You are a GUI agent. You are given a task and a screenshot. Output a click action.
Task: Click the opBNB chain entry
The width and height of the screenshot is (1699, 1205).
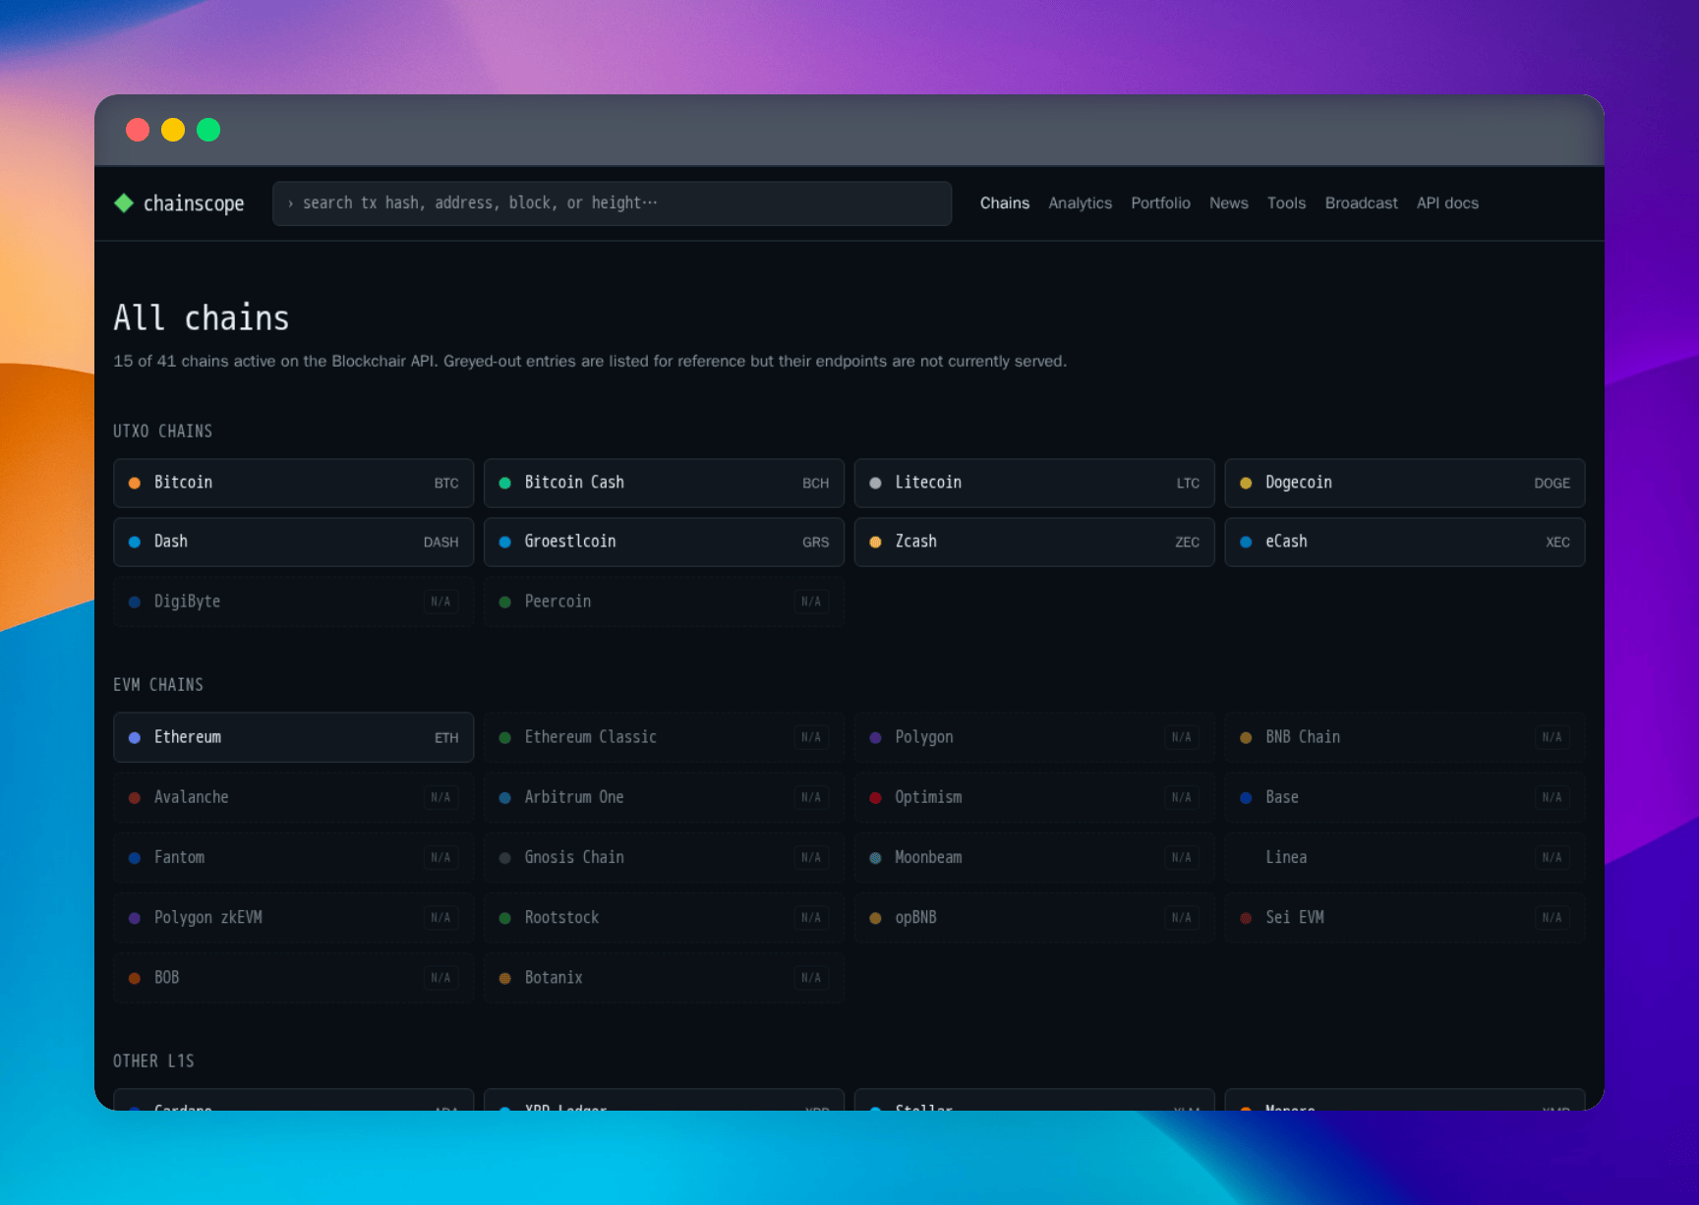[x=1034, y=917]
